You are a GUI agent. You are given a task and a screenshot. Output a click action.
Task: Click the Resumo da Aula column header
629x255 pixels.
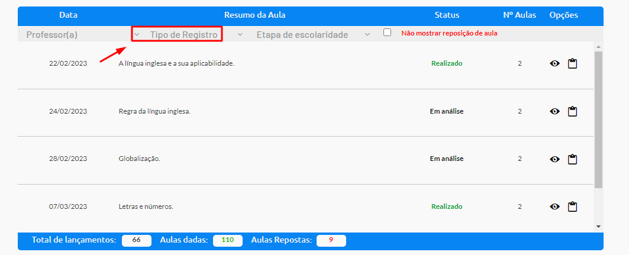click(254, 15)
